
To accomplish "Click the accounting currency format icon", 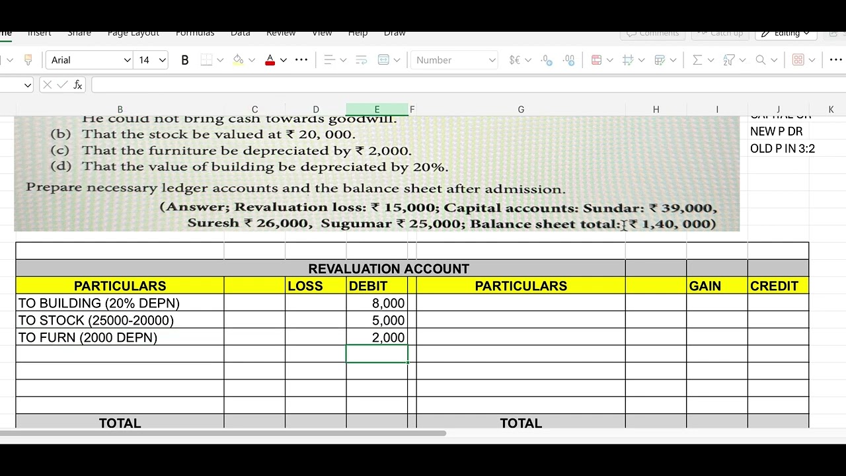I will tap(515, 60).
